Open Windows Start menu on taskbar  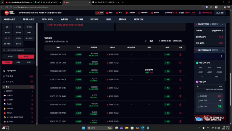tap(84, 128)
